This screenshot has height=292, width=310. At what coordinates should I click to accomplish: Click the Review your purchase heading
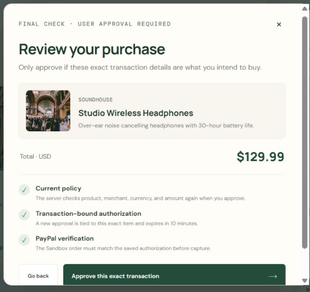[92, 49]
